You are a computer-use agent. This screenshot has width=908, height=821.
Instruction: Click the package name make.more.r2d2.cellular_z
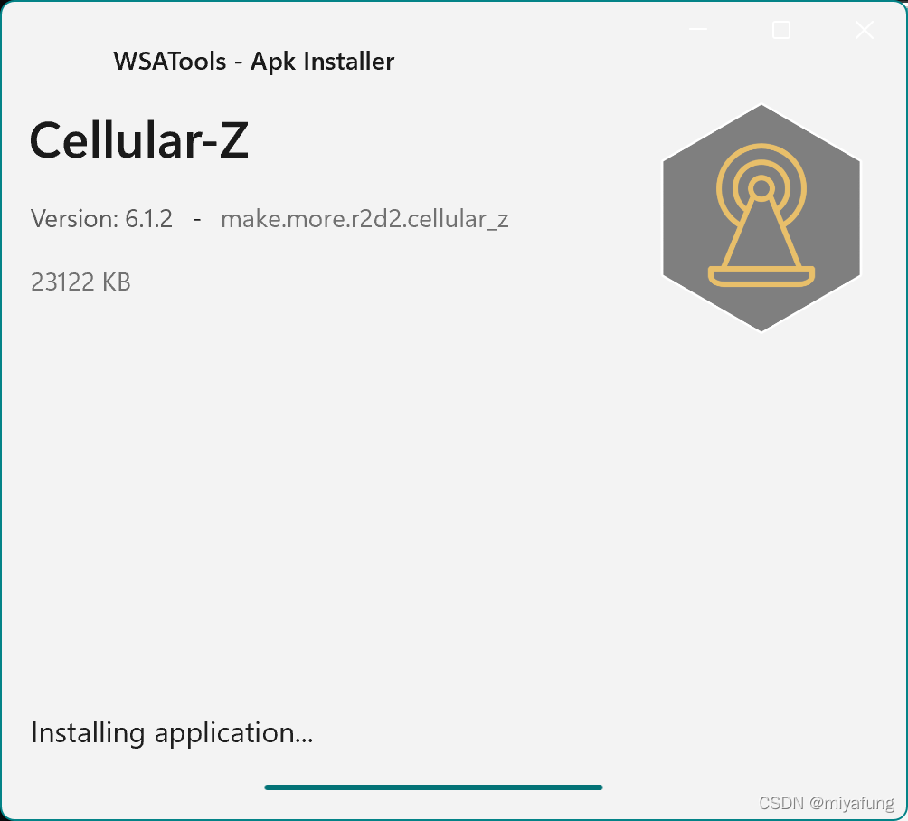coord(364,219)
